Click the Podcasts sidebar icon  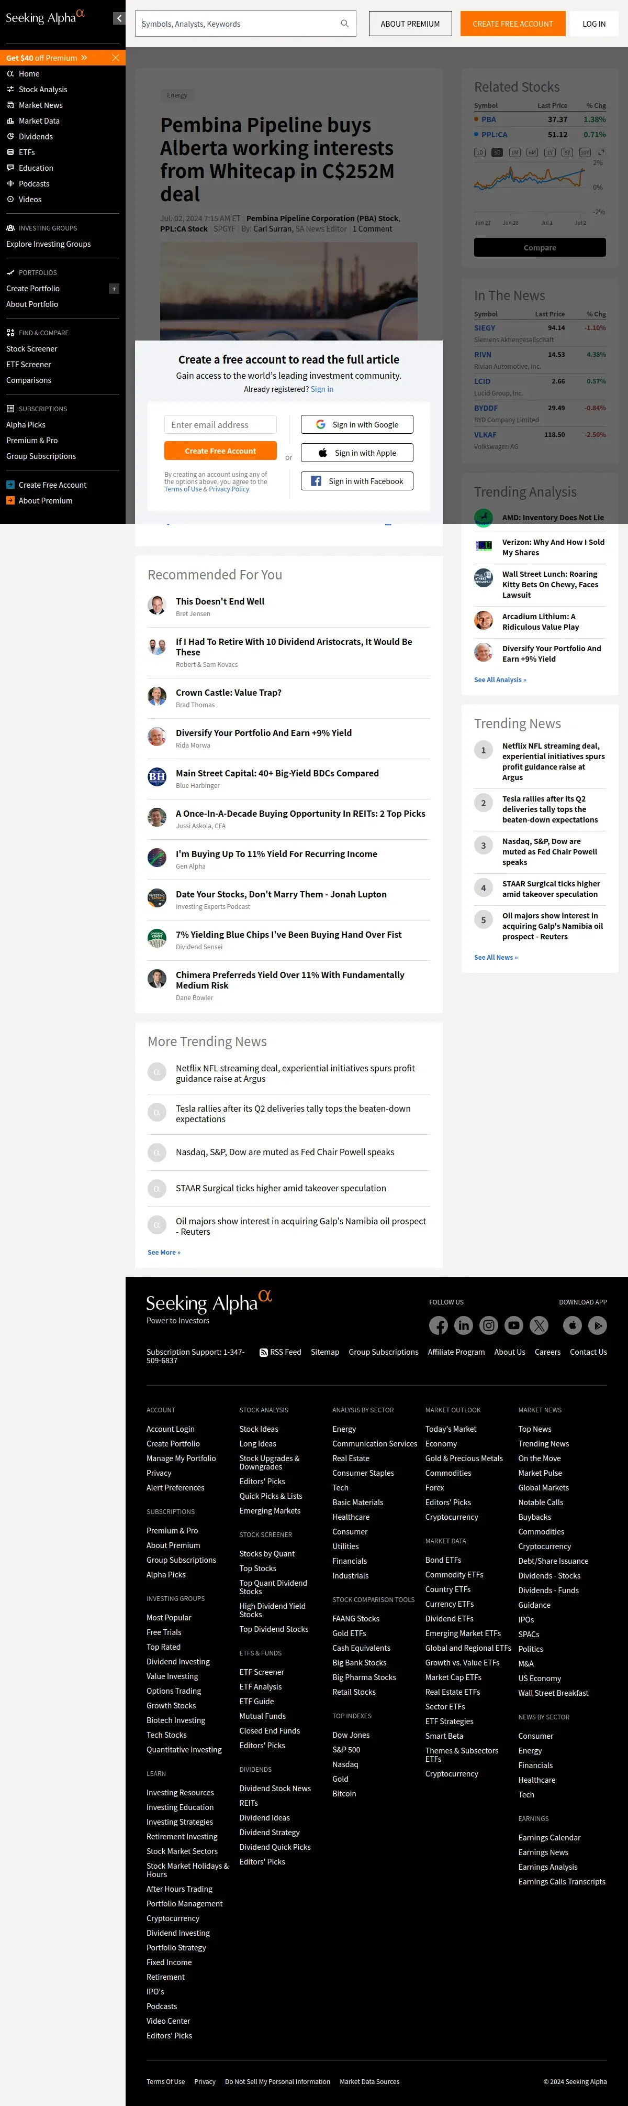click(x=10, y=184)
